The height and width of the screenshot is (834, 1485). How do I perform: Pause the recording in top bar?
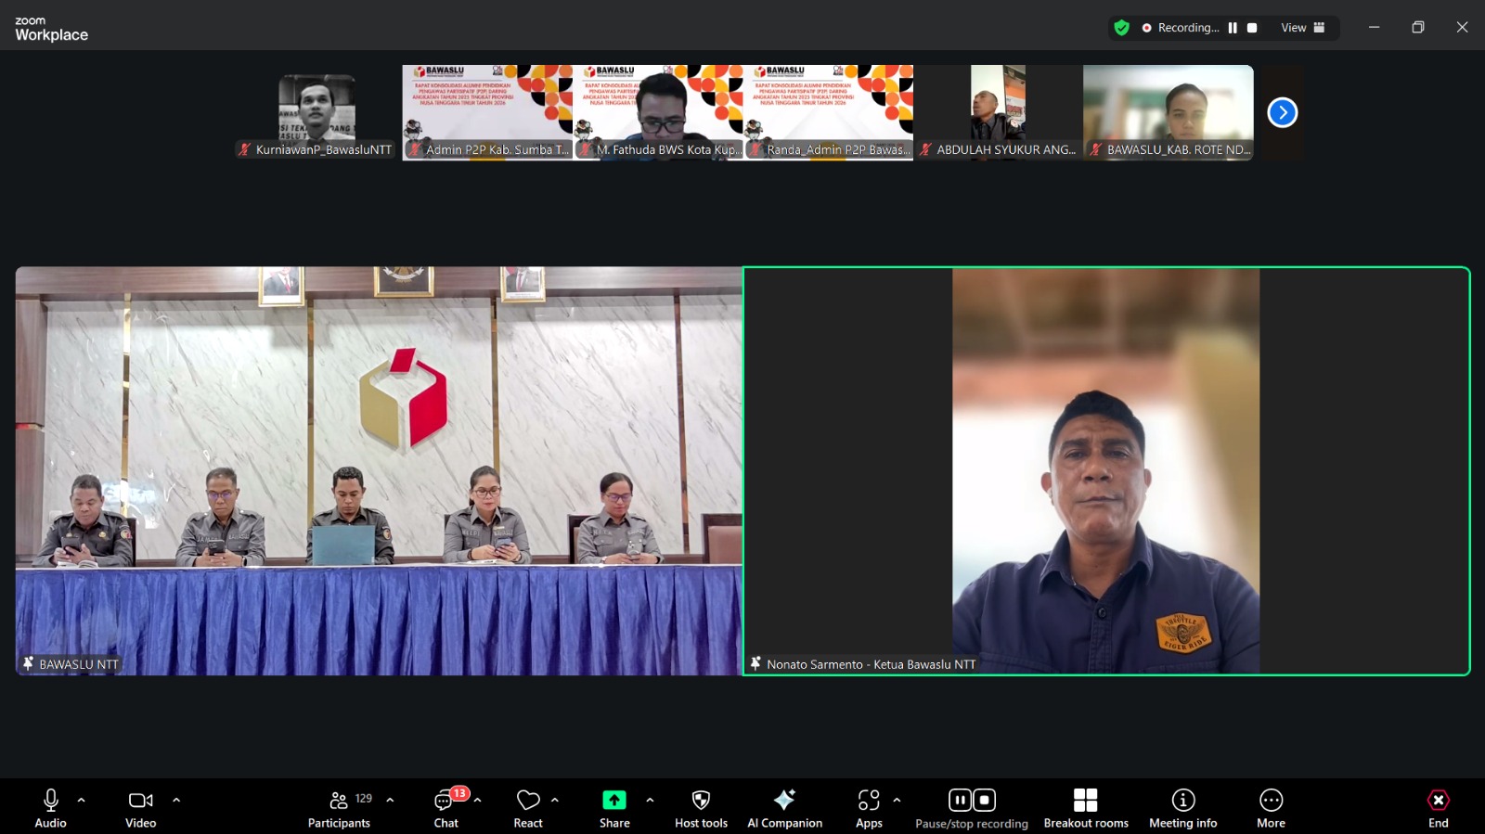coord(1233,28)
